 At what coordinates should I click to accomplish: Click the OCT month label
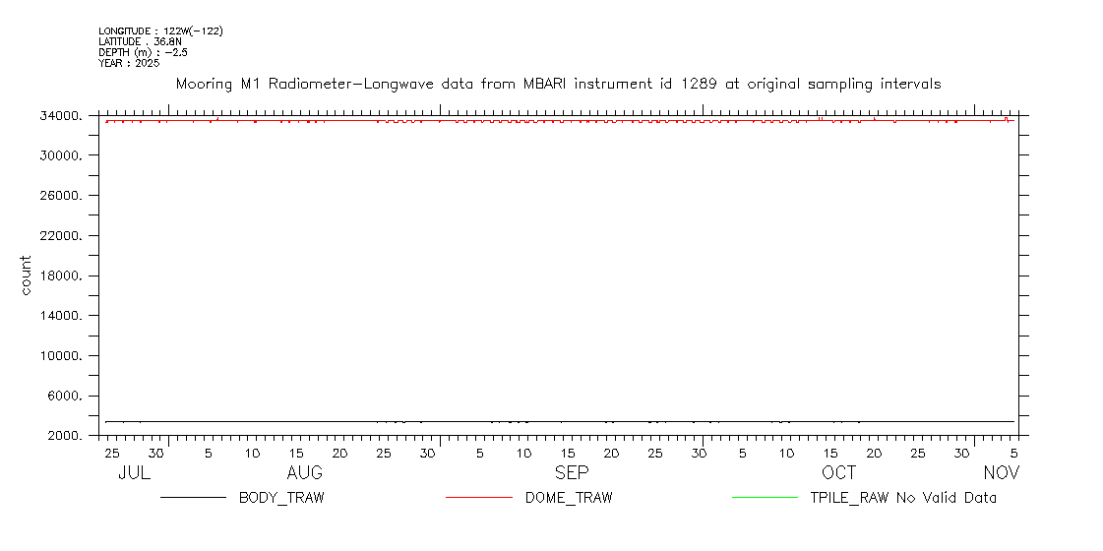[x=839, y=473]
